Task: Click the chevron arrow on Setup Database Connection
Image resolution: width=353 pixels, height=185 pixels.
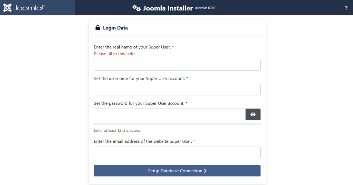Action: (x=205, y=171)
